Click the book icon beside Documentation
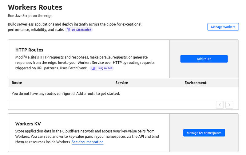 pos(68,30)
